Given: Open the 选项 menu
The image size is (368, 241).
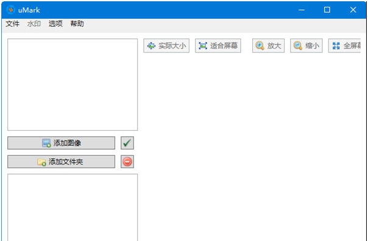Looking at the screenshot, I should click(x=55, y=24).
